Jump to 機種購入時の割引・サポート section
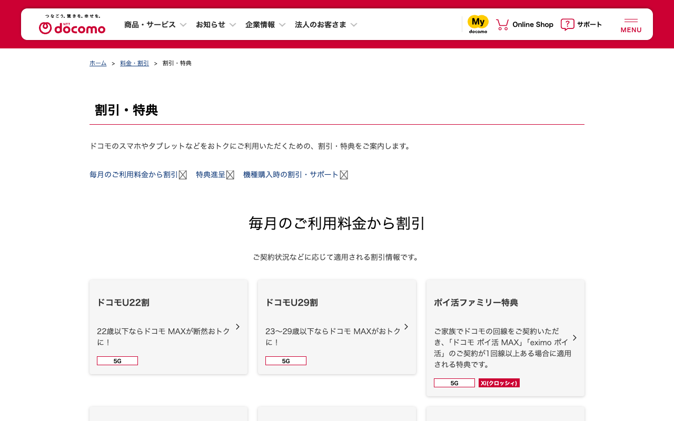 pos(291,175)
